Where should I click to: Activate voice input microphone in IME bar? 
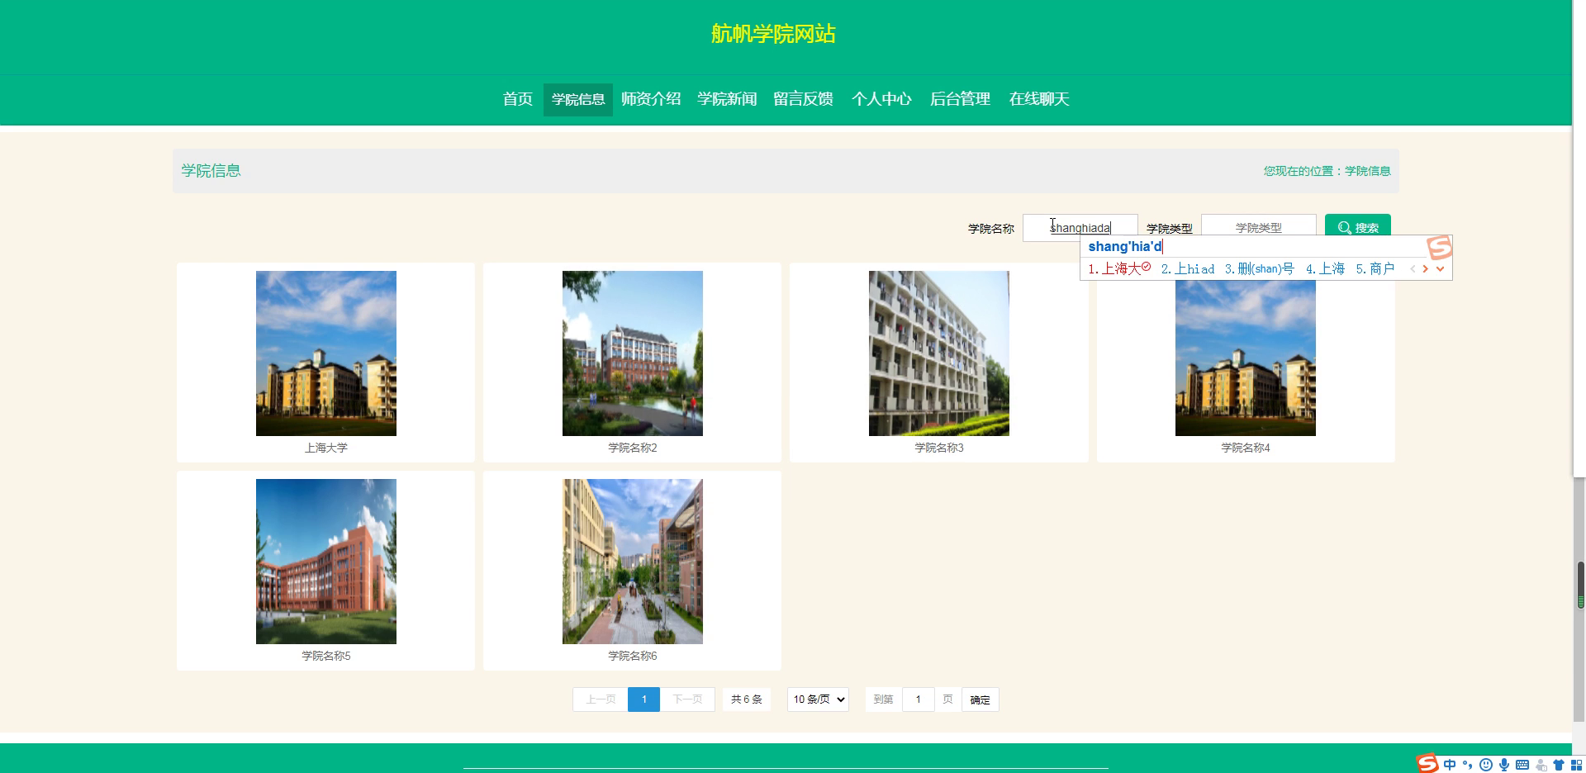(1504, 765)
